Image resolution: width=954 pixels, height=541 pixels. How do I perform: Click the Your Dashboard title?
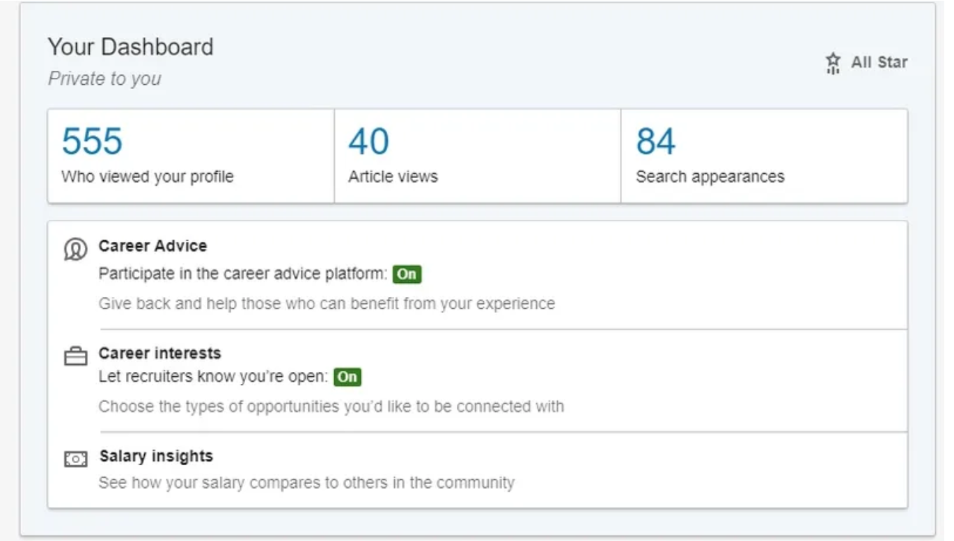[x=130, y=47]
